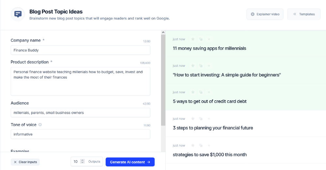
Task: Click plus icon on 'How to start investing' result
Action: 209,66
